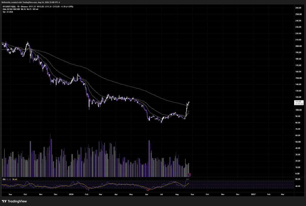Screen dimensions: 306x206
Task: Click the yellow RSI average value 58.40
Action: pos(15,179)
